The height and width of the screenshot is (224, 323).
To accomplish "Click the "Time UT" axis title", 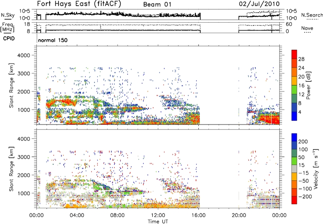I will [158, 222].
